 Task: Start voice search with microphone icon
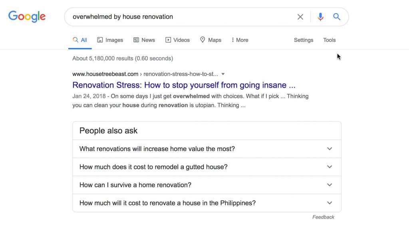tap(320, 17)
